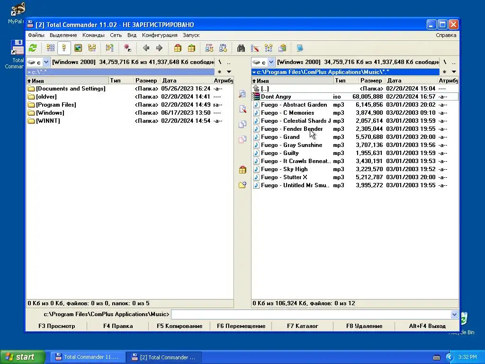Image resolution: width=485 pixels, height=364 pixels.
Task: Select the Fuego - Stutter X mp3 file
Action: tap(355, 177)
